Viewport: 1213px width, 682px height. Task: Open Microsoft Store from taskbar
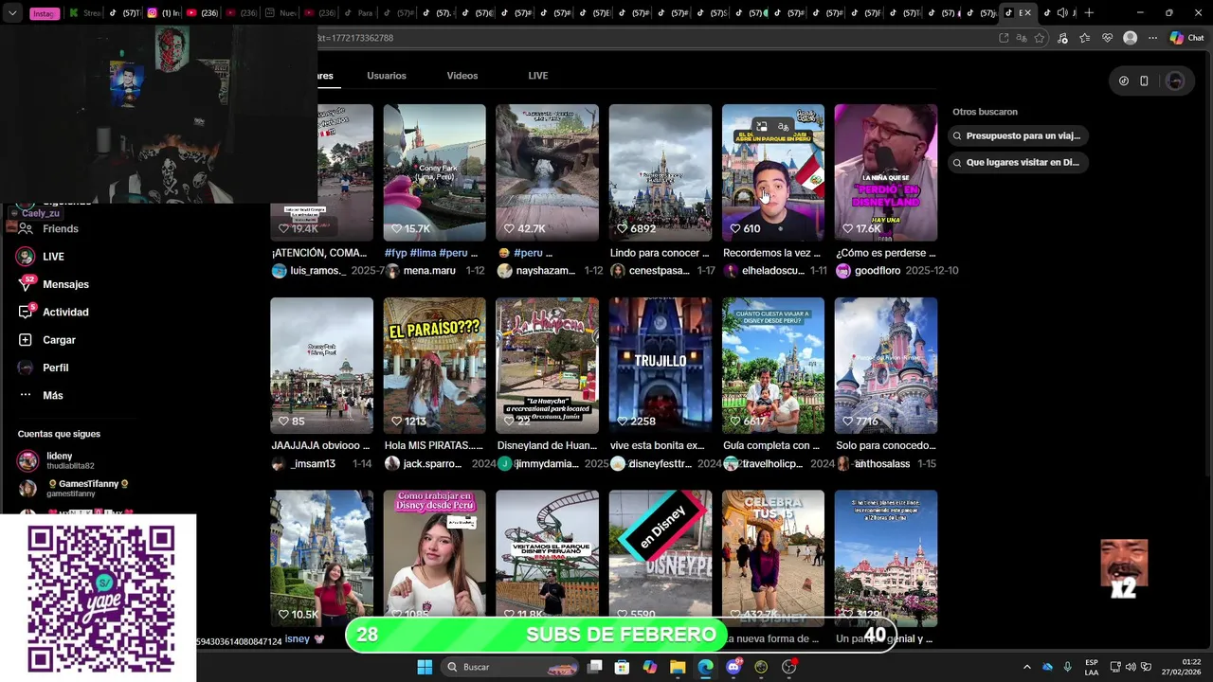(x=622, y=667)
